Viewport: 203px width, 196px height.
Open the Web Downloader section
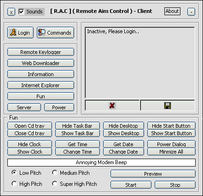click(41, 63)
